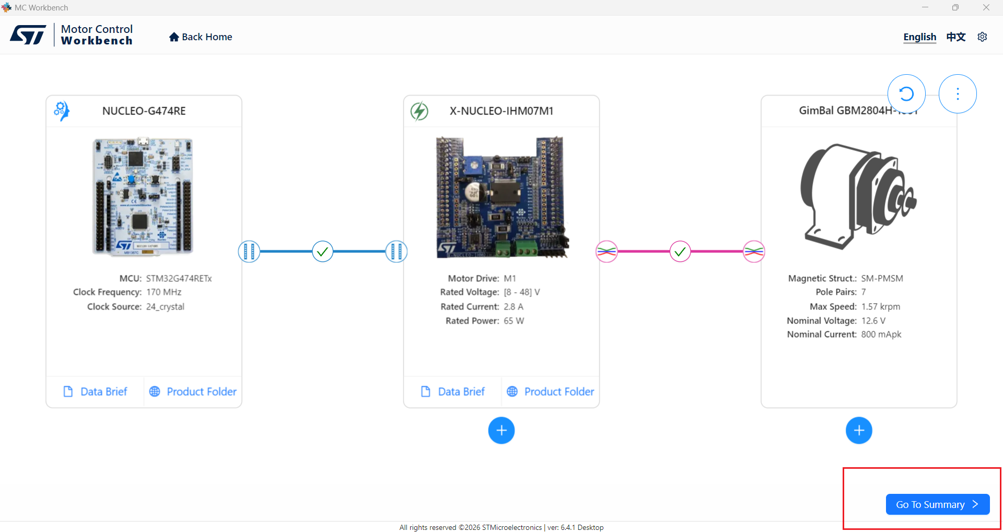This screenshot has height=532, width=1003.
Task: Click the Motor Control Workbench title text
Action: 97,35
